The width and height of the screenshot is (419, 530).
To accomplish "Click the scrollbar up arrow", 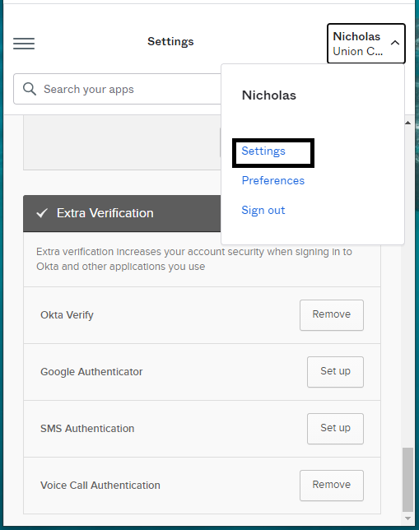I will pos(407,123).
